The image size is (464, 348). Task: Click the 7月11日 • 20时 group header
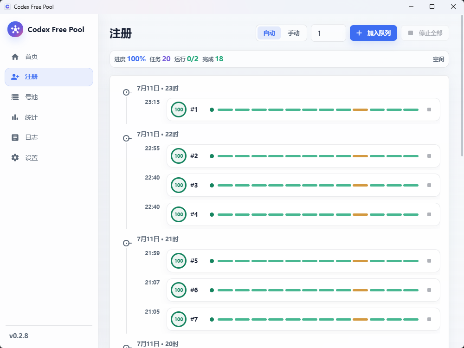pos(157,344)
